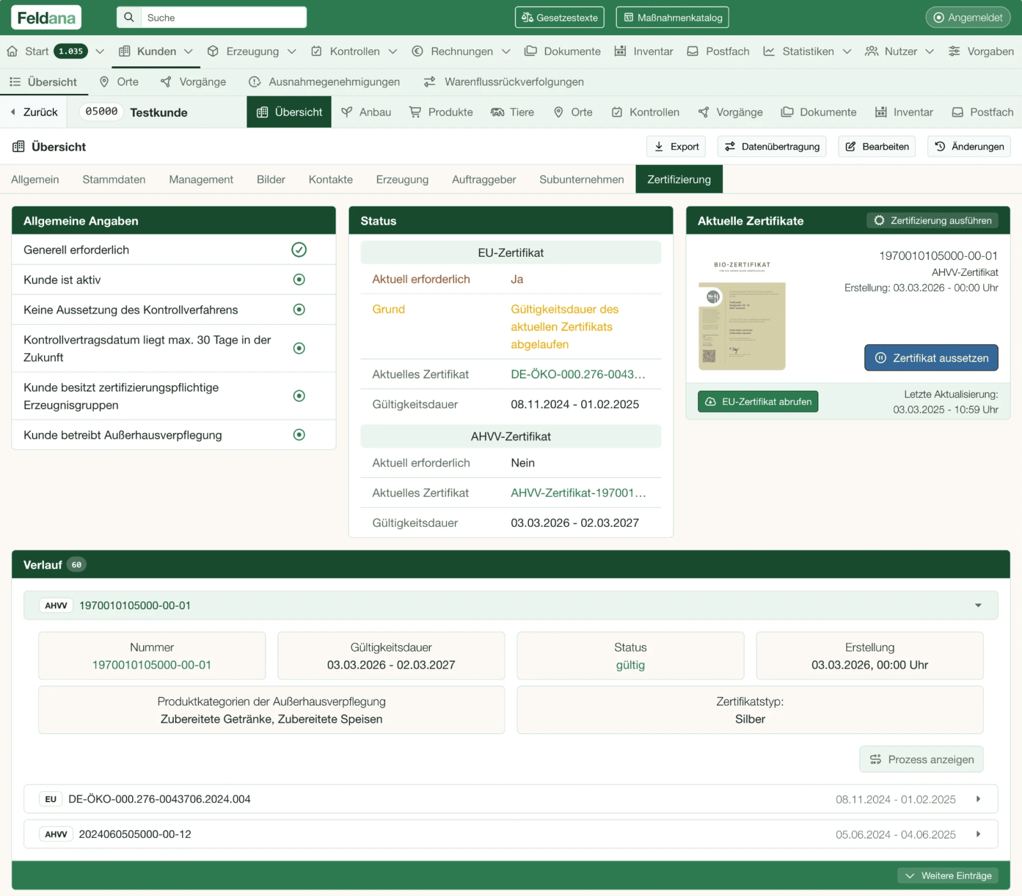Click the Vorgaben sliders icon
Image resolution: width=1022 pixels, height=896 pixels.
954,51
